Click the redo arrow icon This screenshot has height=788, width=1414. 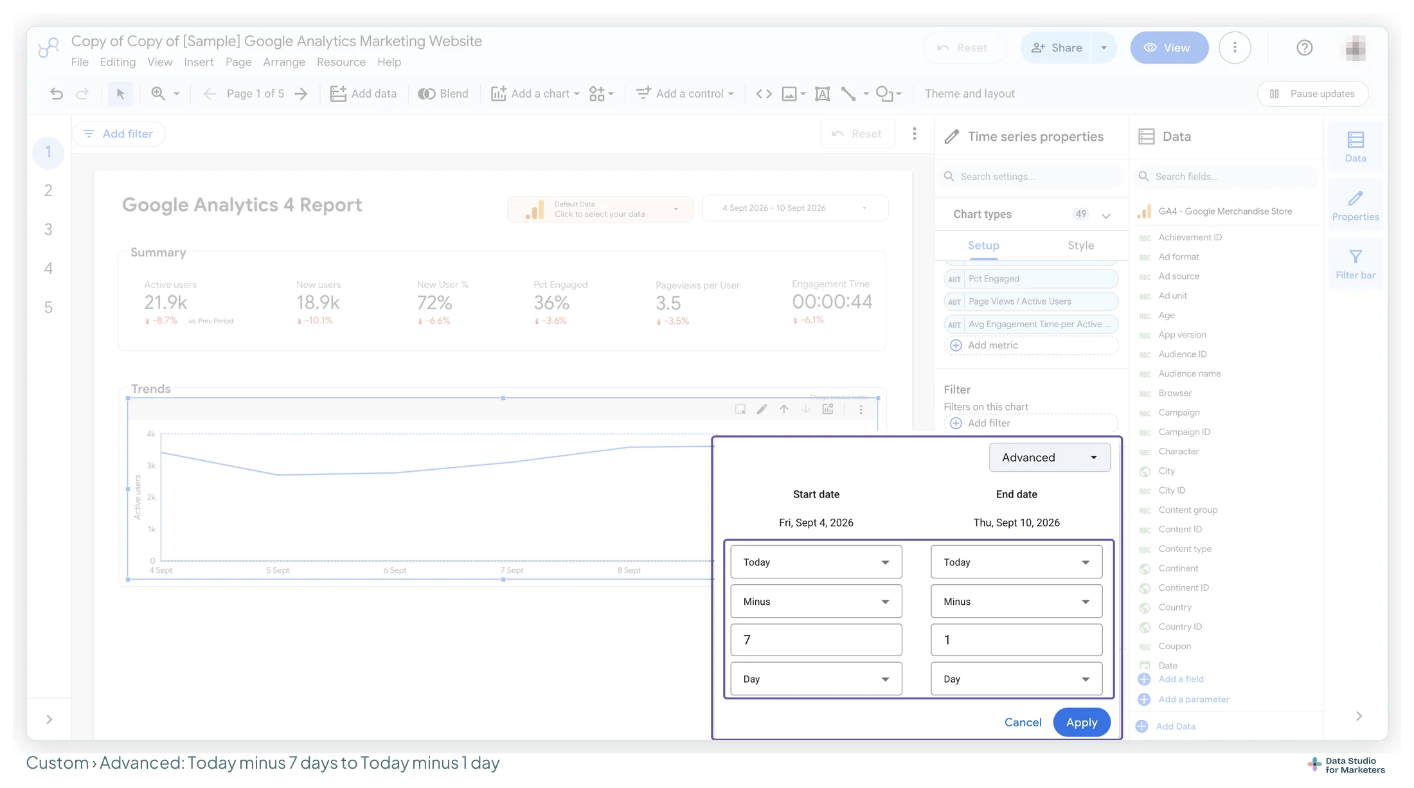82,94
